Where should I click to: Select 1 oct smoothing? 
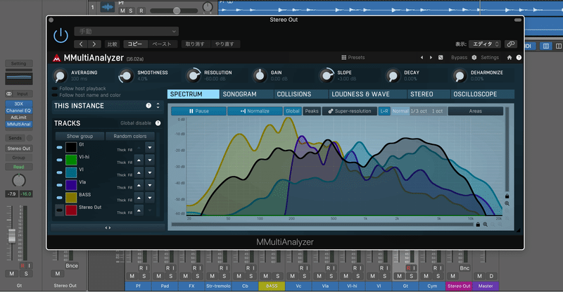coord(437,111)
